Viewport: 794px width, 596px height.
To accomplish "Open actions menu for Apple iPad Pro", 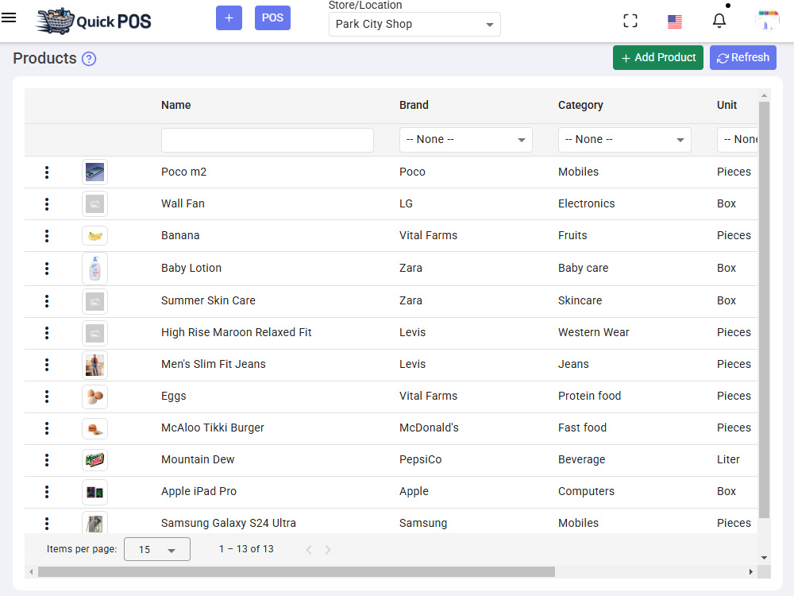I will click(x=47, y=492).
